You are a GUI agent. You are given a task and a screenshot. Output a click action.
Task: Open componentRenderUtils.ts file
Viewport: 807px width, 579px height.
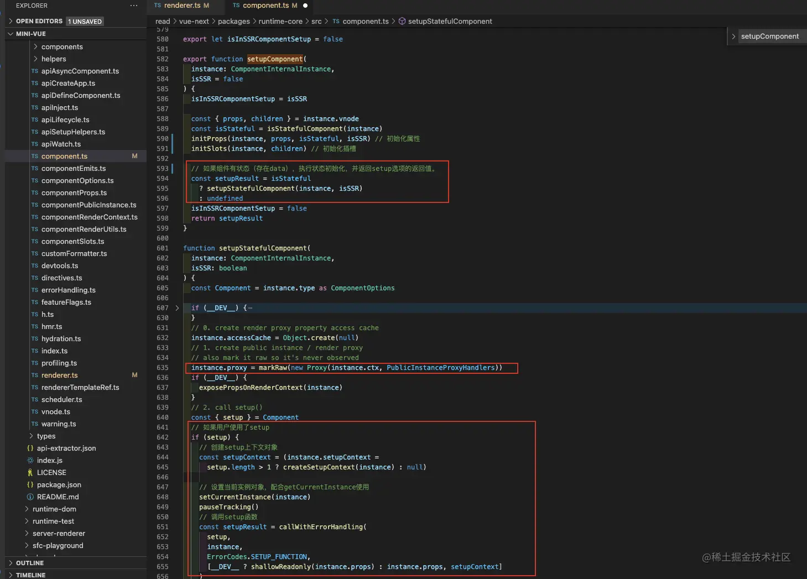pos(84,229)
